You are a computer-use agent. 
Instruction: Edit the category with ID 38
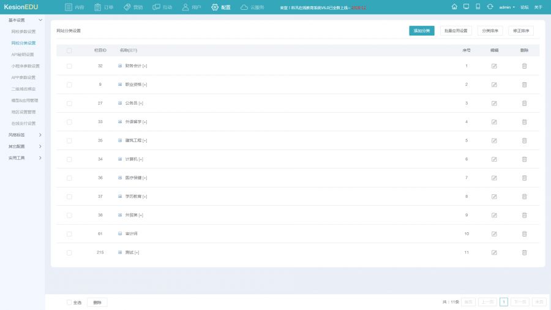[494, 215]
